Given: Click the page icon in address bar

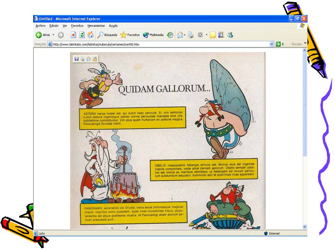Looking at the screenshot, I should (50, 44).
